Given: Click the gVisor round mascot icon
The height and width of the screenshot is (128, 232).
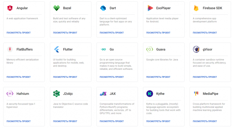Looking at the screenshot, I should click(x=196, y=49).
